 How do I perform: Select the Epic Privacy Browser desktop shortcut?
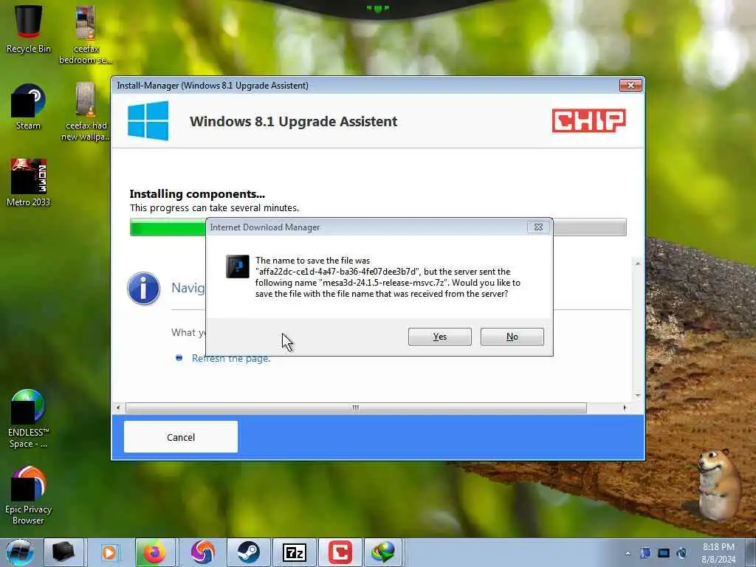(29, 495)
